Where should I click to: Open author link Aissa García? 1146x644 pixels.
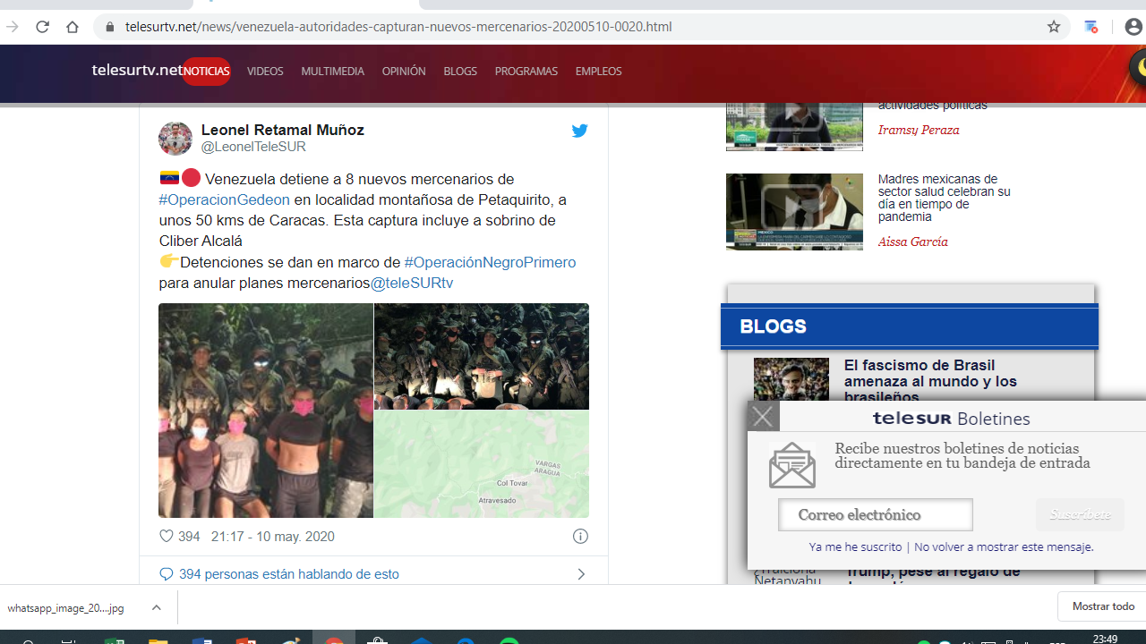tap(912, 241)
